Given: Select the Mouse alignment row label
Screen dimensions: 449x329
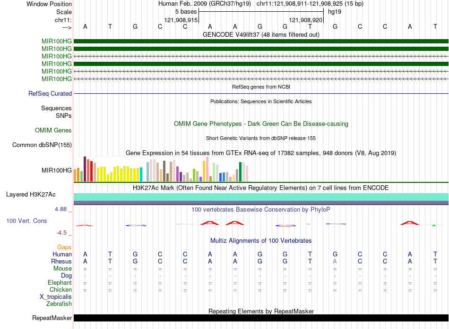Looking at the screenshot, I should 63,269.
